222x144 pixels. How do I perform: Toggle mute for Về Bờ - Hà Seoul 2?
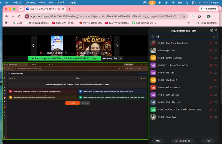point(215,80)
